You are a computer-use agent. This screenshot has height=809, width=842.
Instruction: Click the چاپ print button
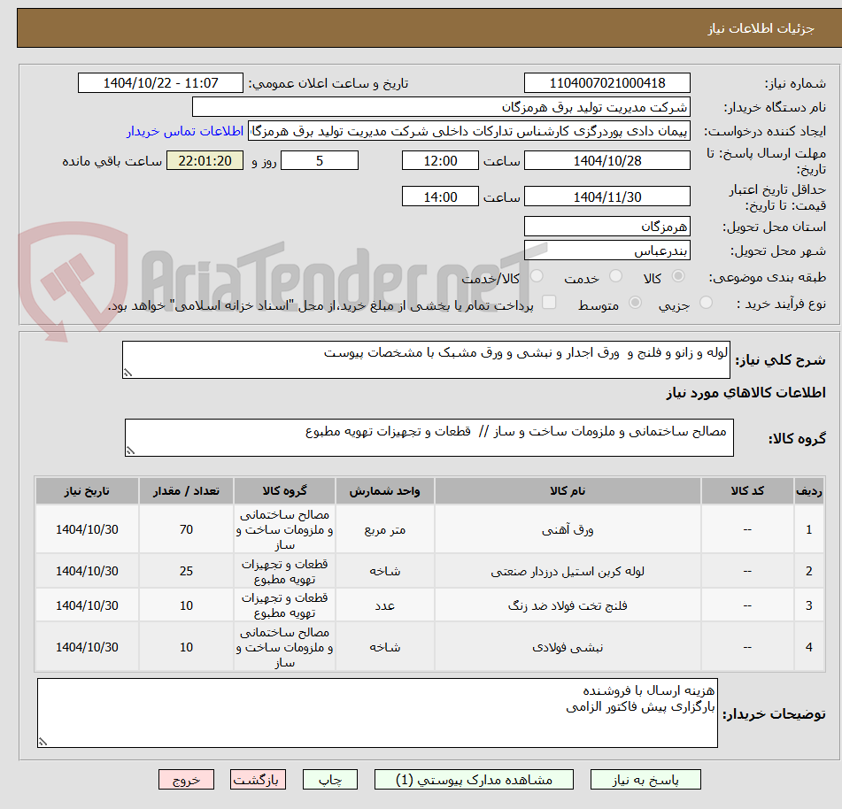pos(329,780)
